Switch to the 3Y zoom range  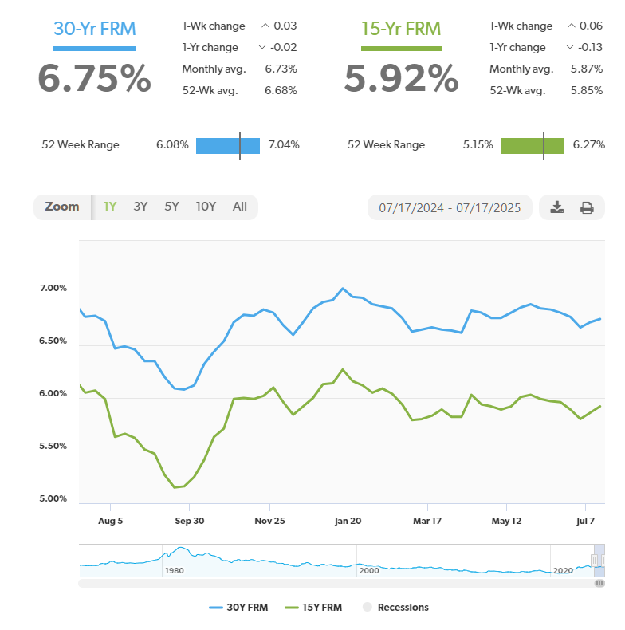(140, 207)
